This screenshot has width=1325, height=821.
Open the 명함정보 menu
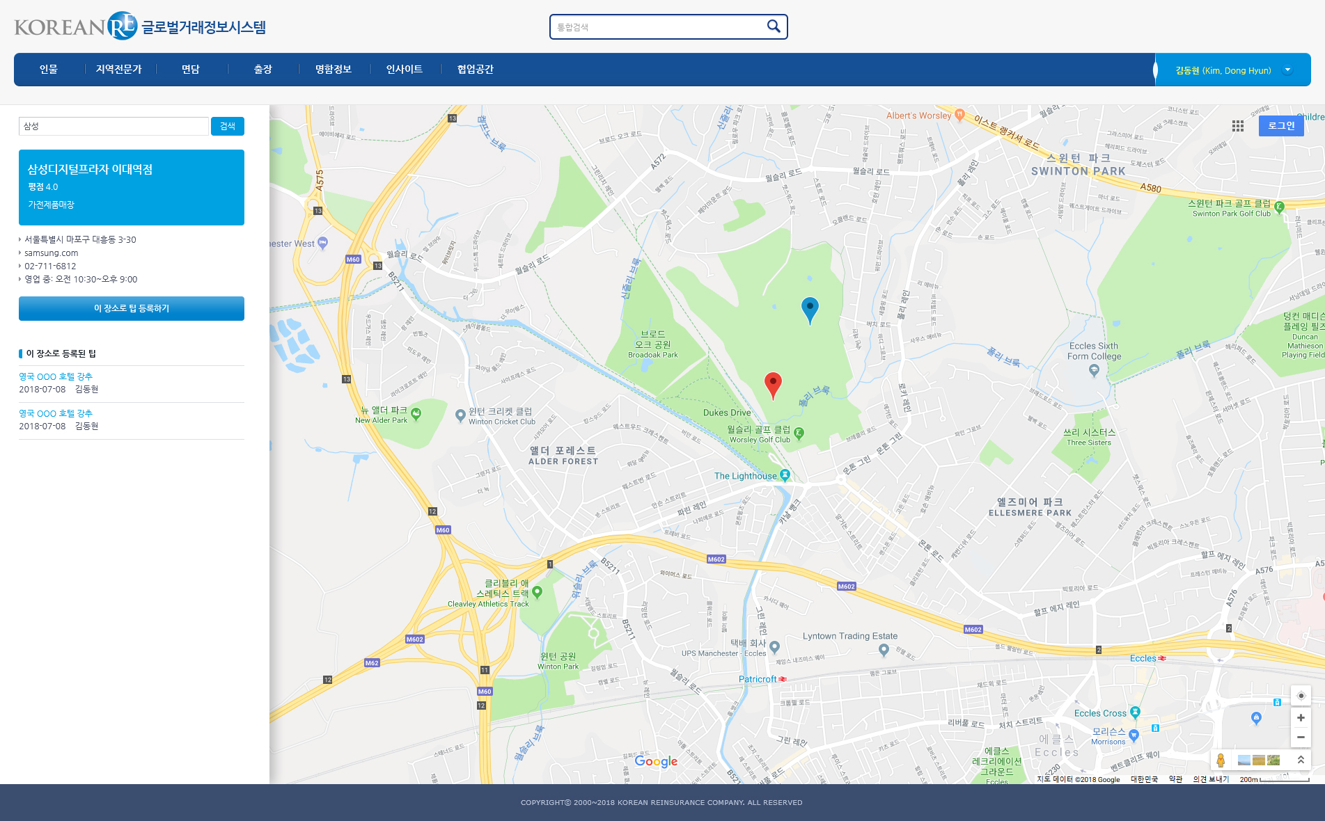[334, 70]
